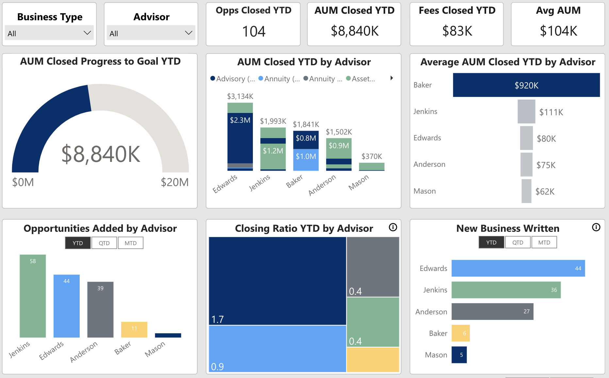Click the info icon on Closing Ratio chart

393,228
